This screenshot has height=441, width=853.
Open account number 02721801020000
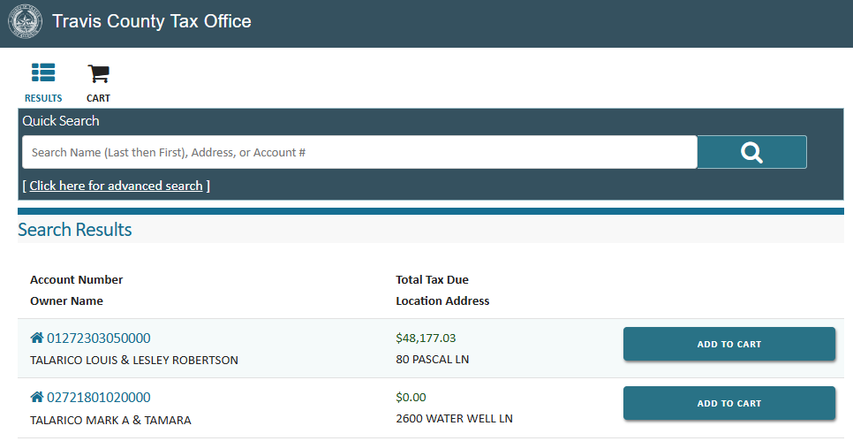click(98, 397)
